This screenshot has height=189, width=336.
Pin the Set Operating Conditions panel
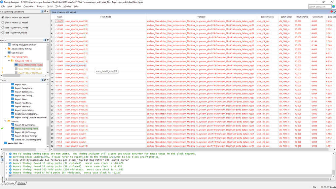tap(43, 11)
